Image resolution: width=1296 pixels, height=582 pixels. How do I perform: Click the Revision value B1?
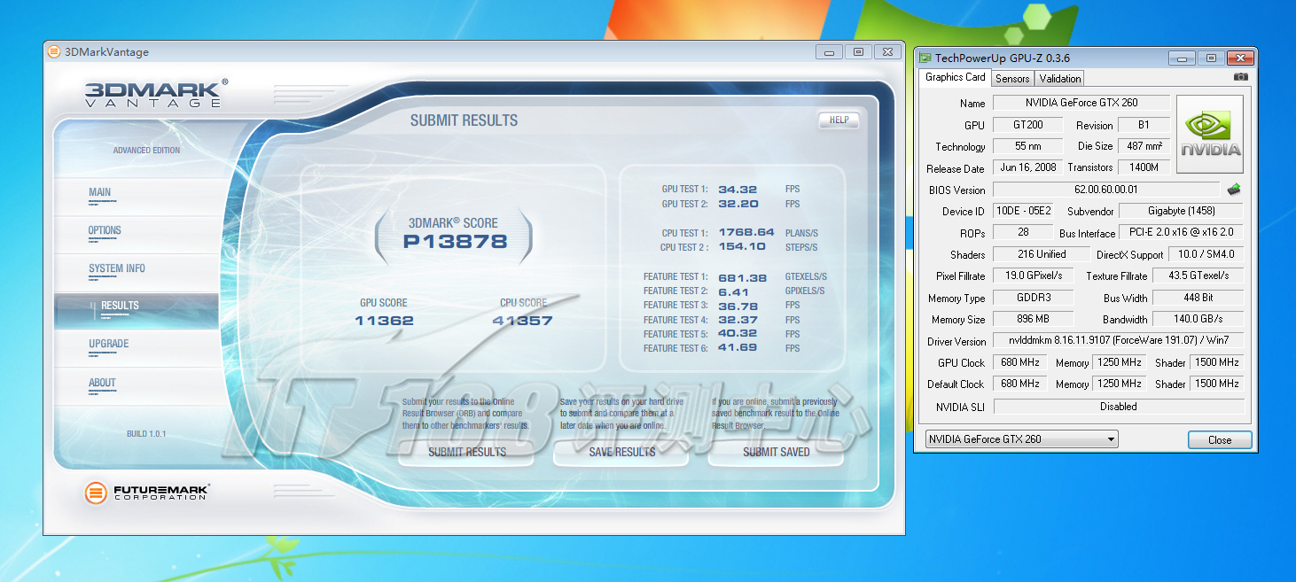1144,125
